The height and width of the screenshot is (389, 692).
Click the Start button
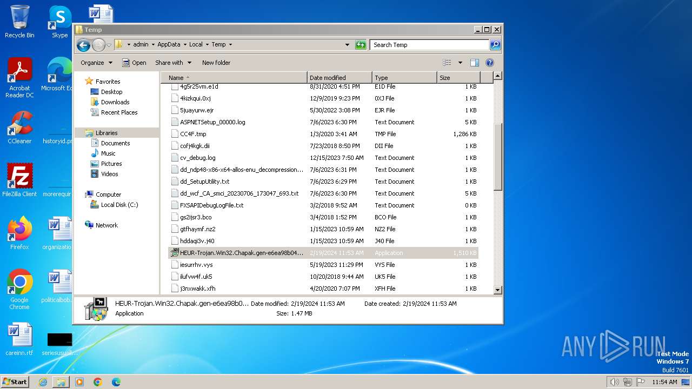(15, 381)
